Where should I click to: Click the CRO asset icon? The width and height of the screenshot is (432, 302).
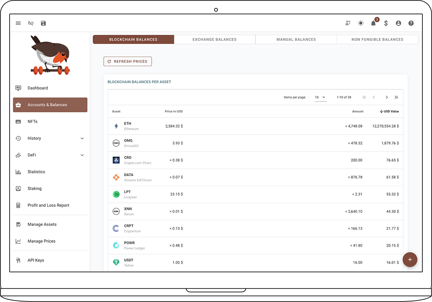tap(116, 160)
